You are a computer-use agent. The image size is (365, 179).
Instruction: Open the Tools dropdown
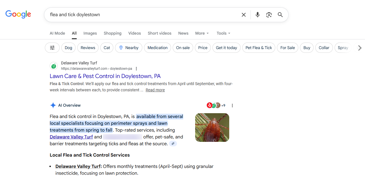pos(223,33)
